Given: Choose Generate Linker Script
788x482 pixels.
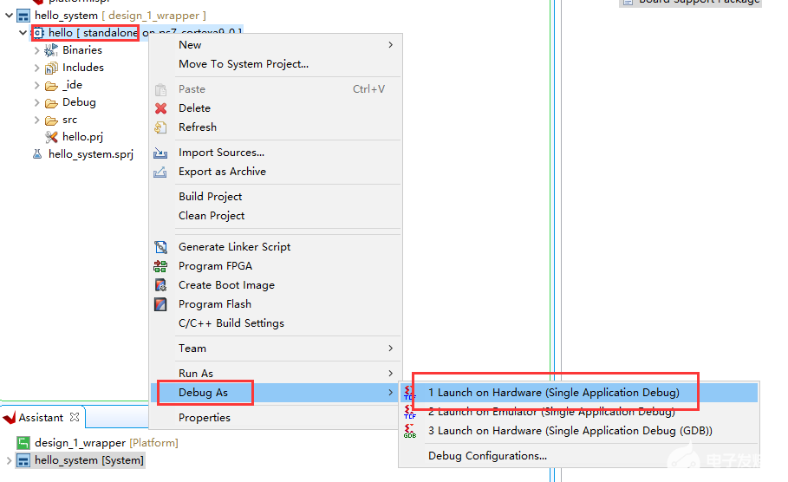Looking at the screenshot, I should coord(277,247).
